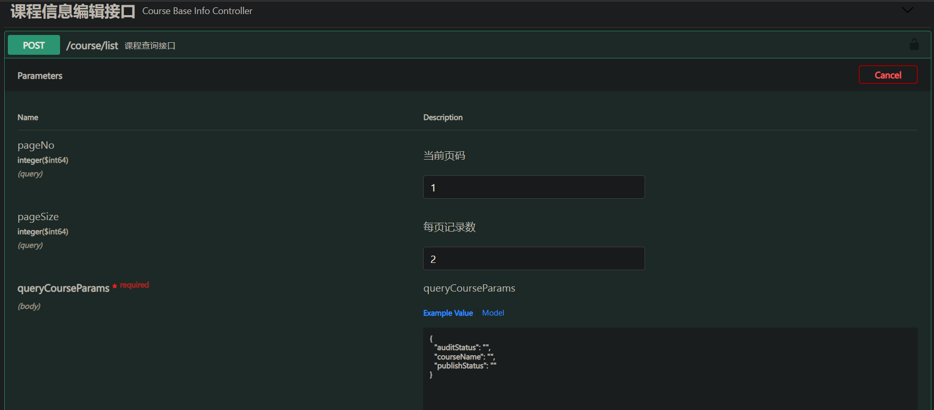
Task: Switch to the Model tab
Action: point(493,313)
